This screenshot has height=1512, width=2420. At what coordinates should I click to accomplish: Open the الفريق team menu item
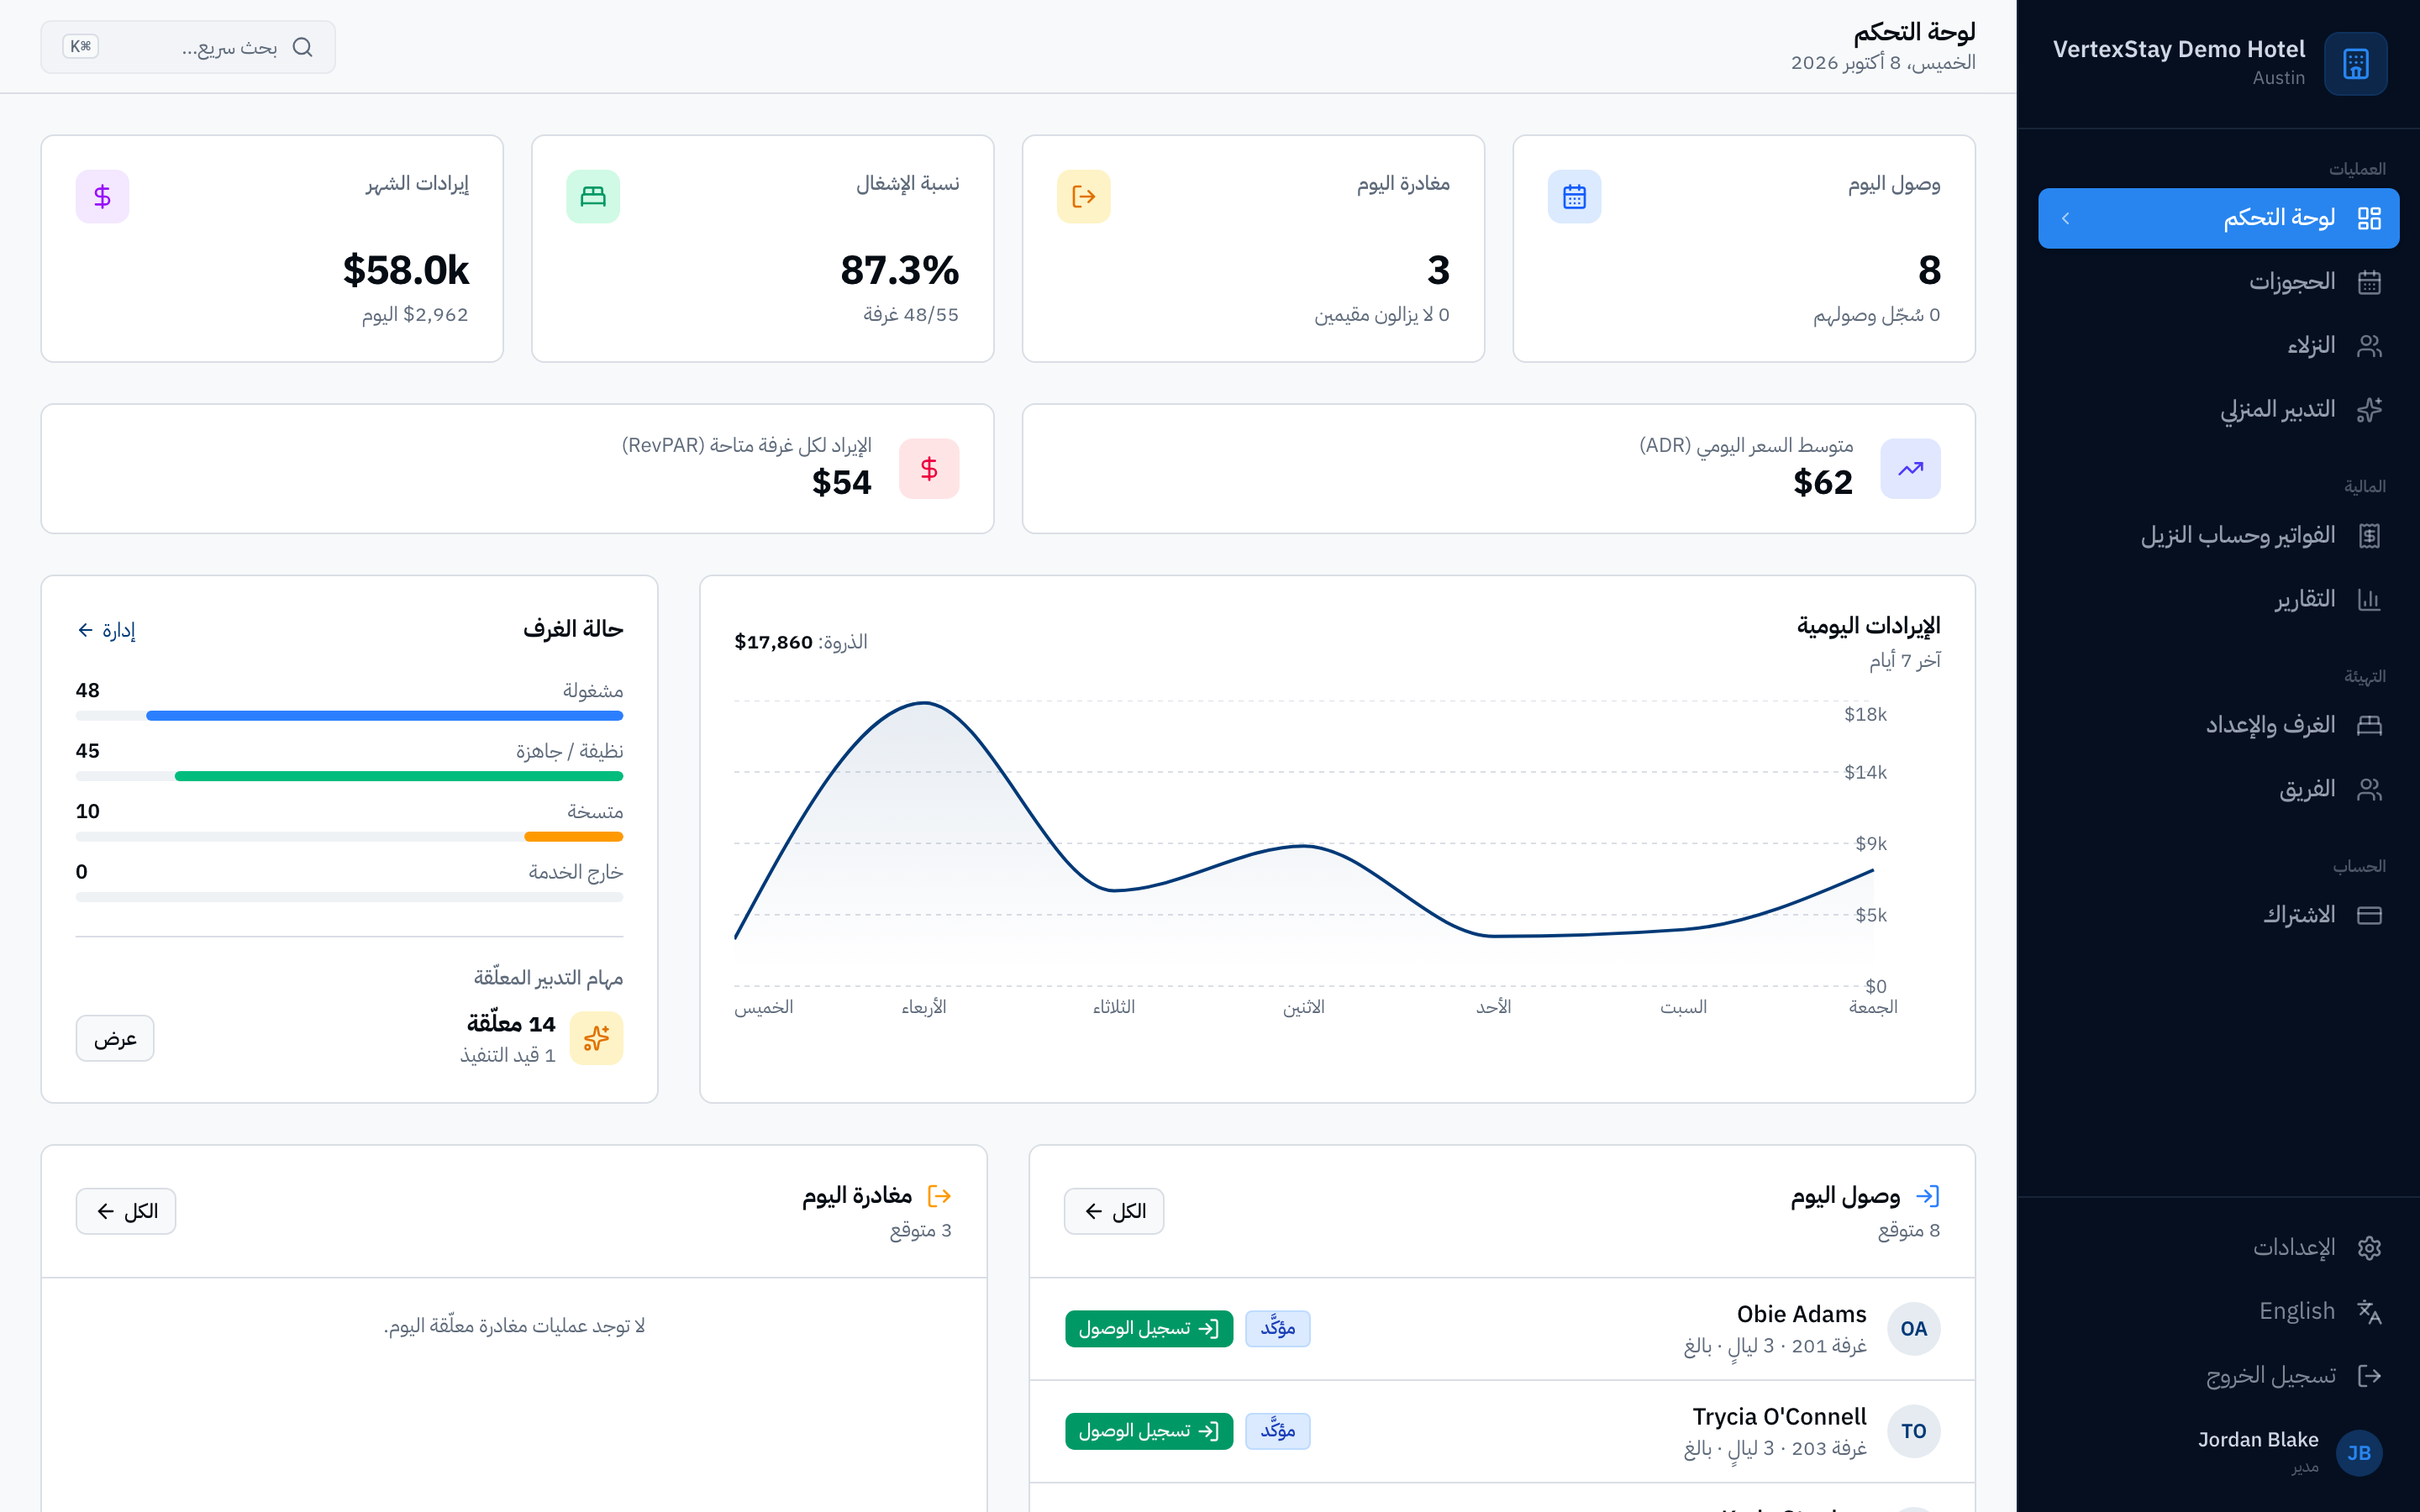(2218, 790)
